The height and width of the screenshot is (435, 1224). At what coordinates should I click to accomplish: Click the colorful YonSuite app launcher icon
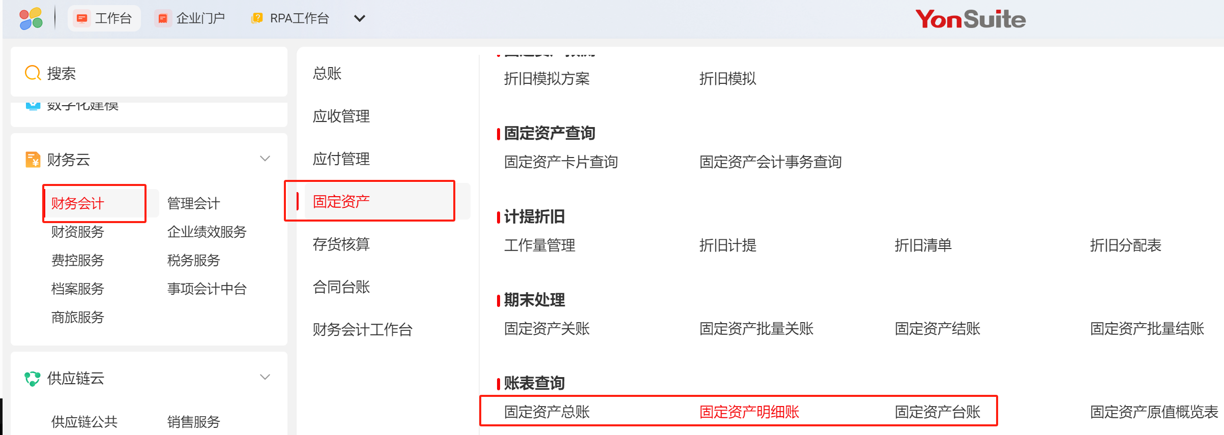coord(31,19)
